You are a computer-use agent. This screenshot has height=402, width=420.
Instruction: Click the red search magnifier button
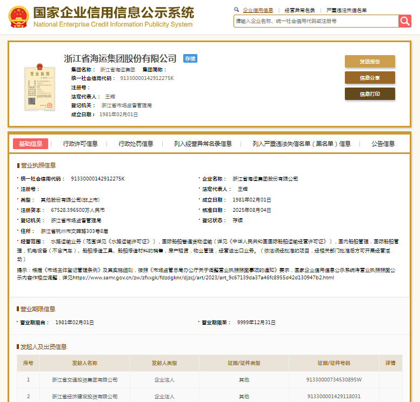[x=405, y=21]
